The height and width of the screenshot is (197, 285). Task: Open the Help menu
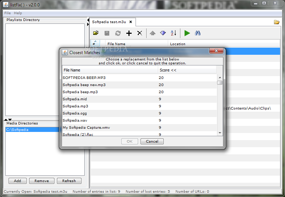pyautogui.click(x=18, y=13)
